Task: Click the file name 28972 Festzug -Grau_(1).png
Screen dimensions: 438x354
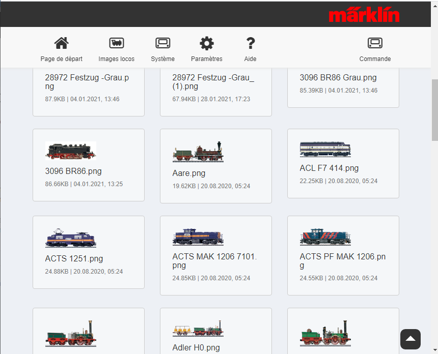Action: pyautogui.click(x=213, y=82)
